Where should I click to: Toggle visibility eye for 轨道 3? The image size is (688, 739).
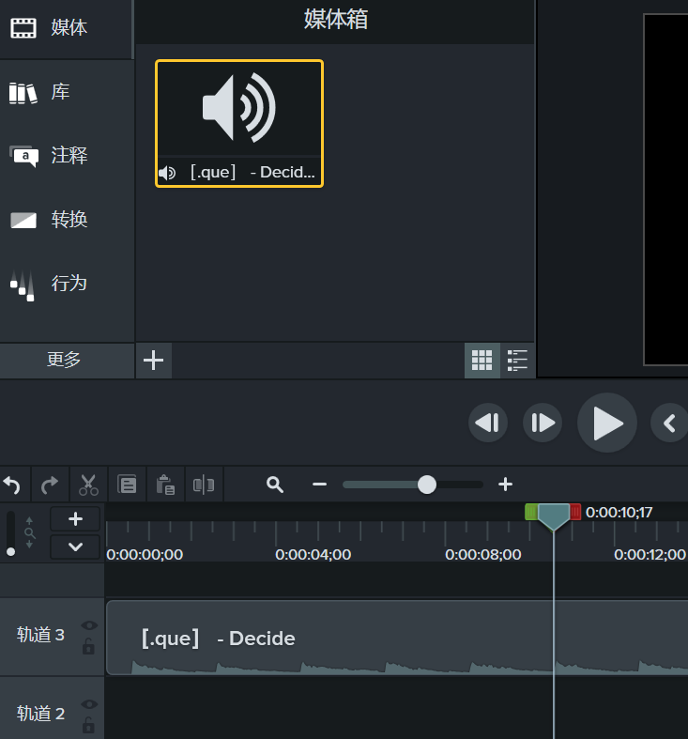89,625
